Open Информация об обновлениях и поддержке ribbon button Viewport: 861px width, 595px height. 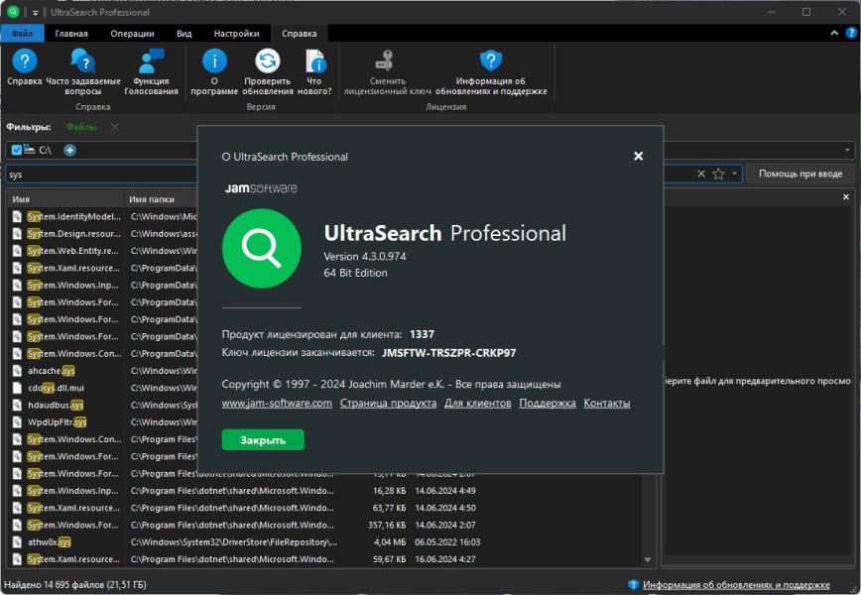tap(491, 72)
